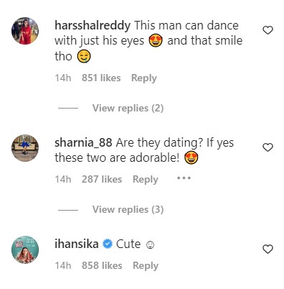Reply to sharnia_88's dating comment
284x289 pixels.
(x=146, y=180)
